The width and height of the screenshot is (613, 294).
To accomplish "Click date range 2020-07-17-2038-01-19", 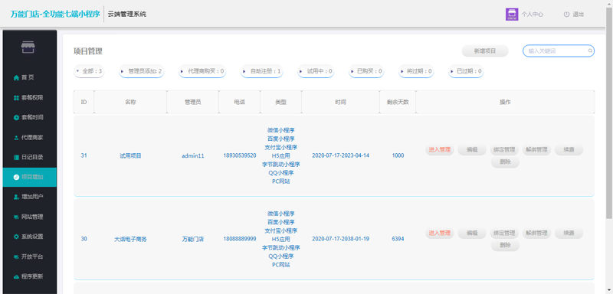I will pyautogui.click(x=340, y=239).
